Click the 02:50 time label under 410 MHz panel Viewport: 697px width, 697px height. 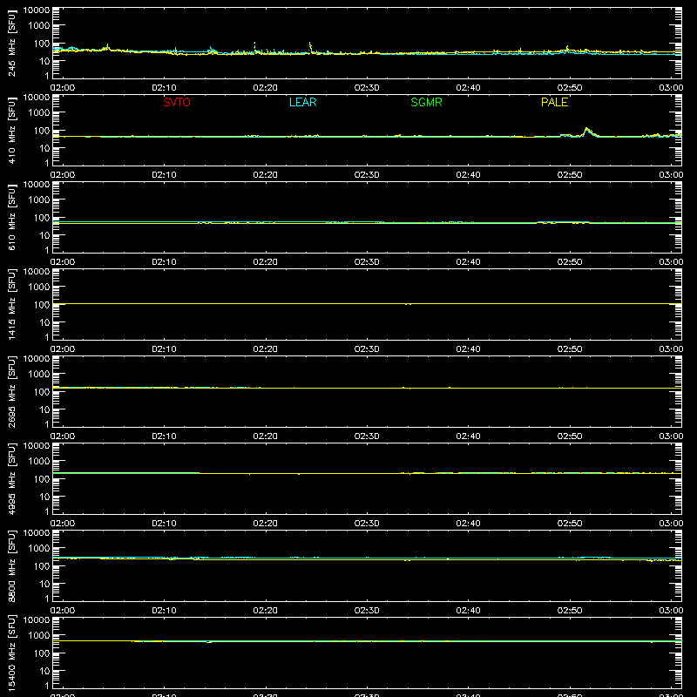click(570, 175)
